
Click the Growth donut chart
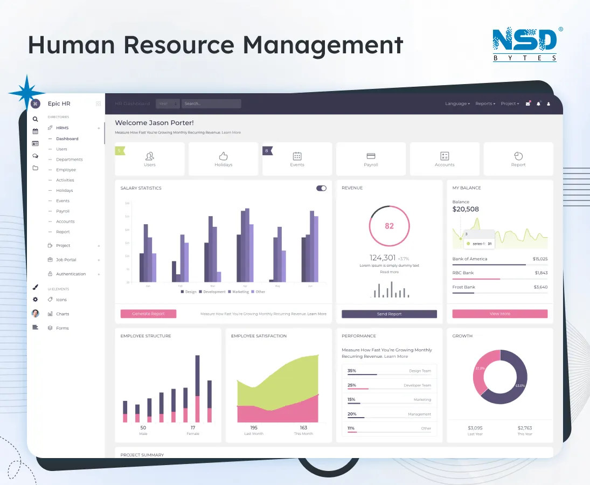coord(500,377)
